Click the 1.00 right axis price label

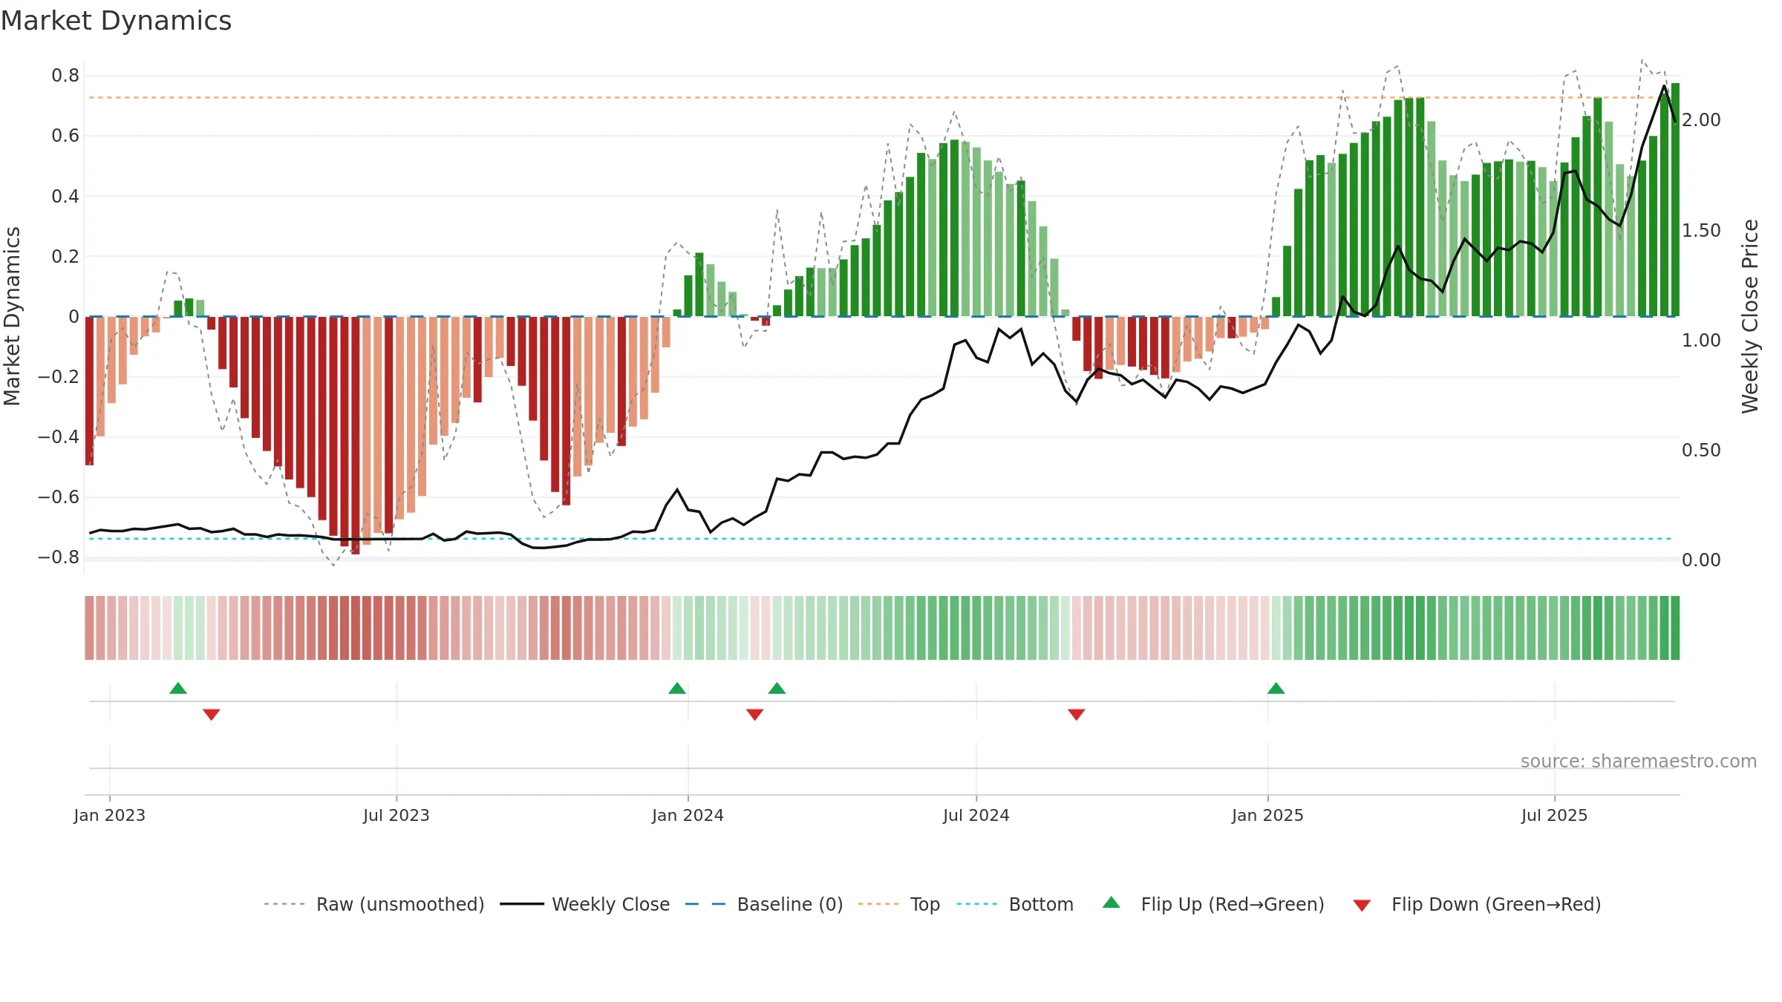1701,341
